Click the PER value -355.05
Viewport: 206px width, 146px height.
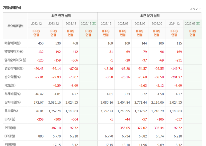pos(124,128)
